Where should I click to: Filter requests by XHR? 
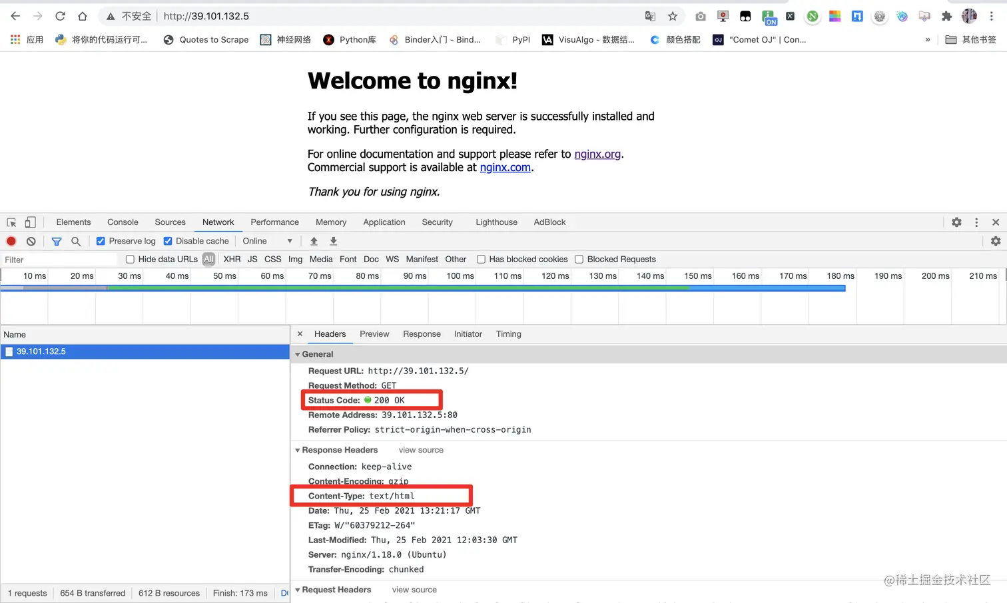point(232,260)
